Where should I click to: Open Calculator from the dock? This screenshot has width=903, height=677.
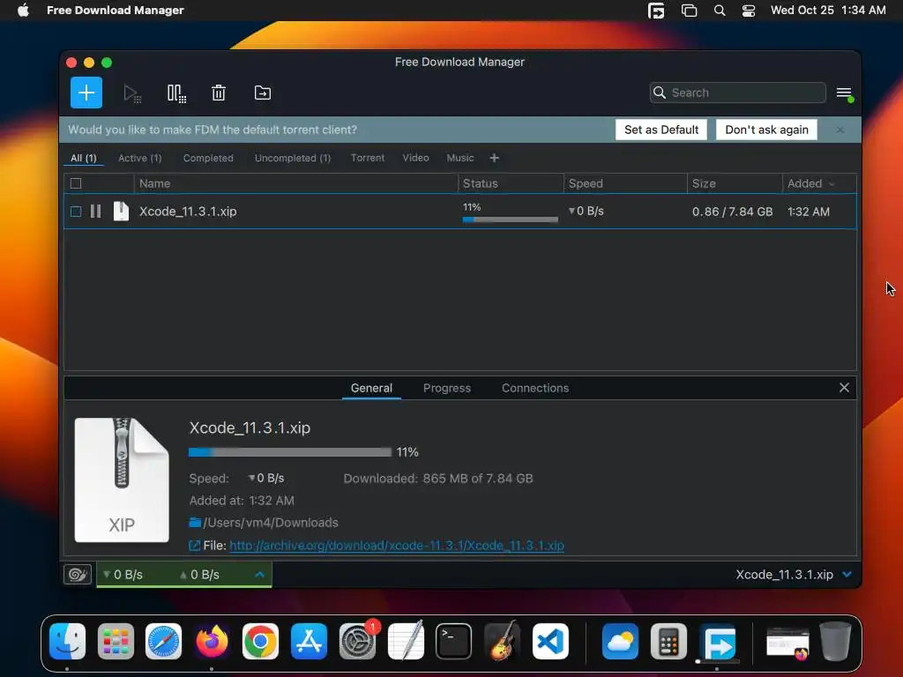click(x=668, y=642)
